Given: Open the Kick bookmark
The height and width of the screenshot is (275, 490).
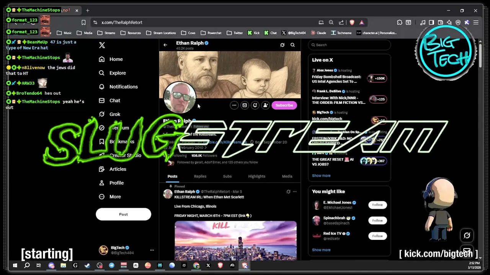Looking at the screenshot, I should pyautogui.click(x=253, y=33).
